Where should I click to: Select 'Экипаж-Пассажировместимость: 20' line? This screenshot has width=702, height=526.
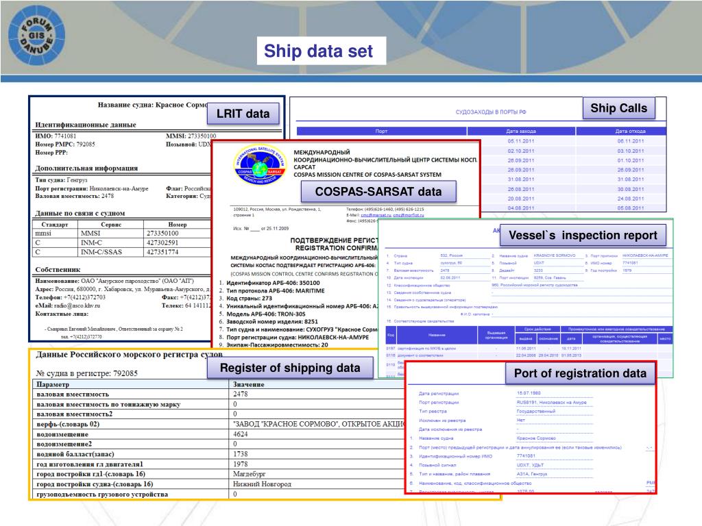click(277, 345)
